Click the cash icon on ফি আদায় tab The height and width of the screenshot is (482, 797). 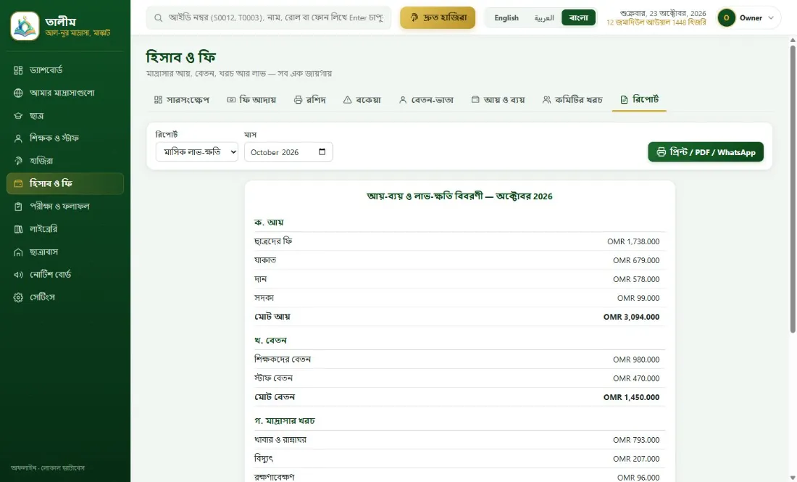[x=231, y=99]
